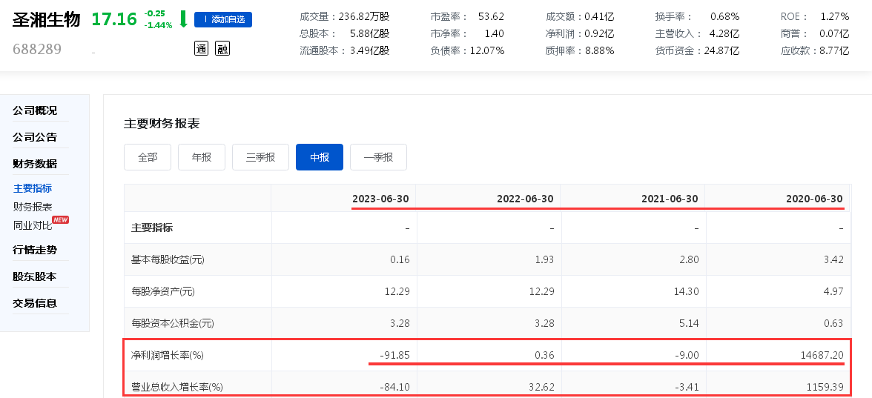The height and width of the screenshot is (398, 872).
Task: Select the 三季报 report filter
Action: click(260, 157)
